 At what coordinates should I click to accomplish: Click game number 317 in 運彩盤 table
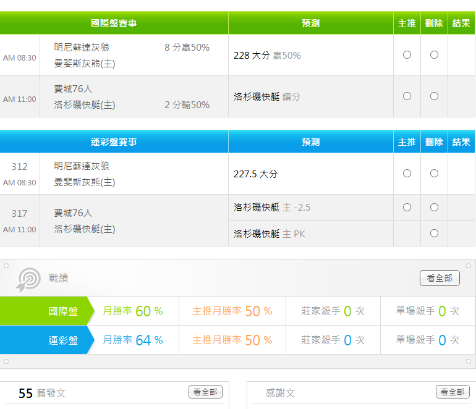tap(20, 214)
